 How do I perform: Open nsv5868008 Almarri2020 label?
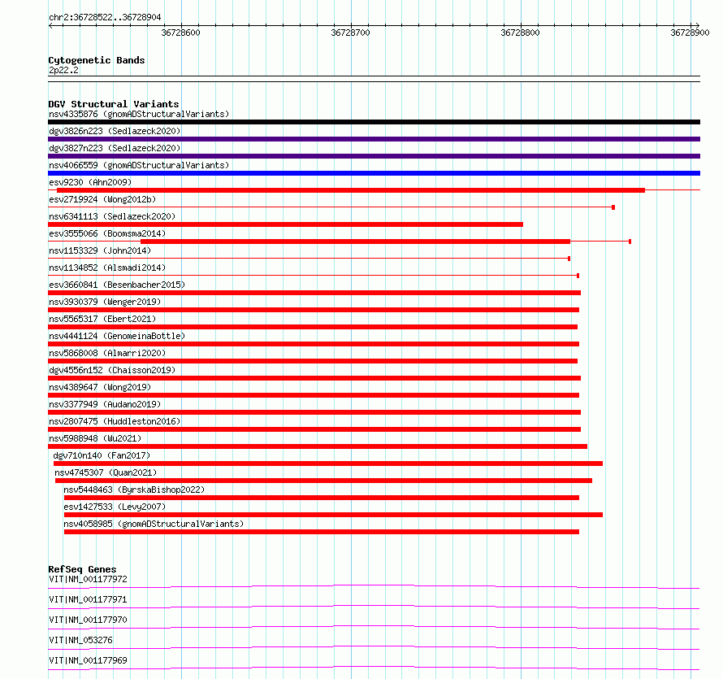(x=107, y=353)
